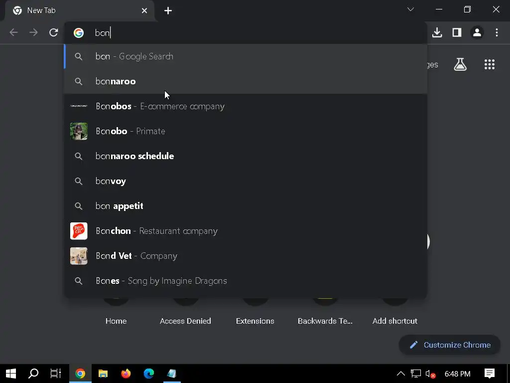The height and width of the screenshot is (383, 510).
Task: Reload the current page
Action: coord(54,32)
